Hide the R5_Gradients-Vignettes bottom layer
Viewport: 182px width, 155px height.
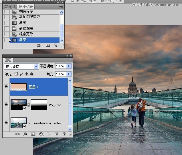pos(6,123)
